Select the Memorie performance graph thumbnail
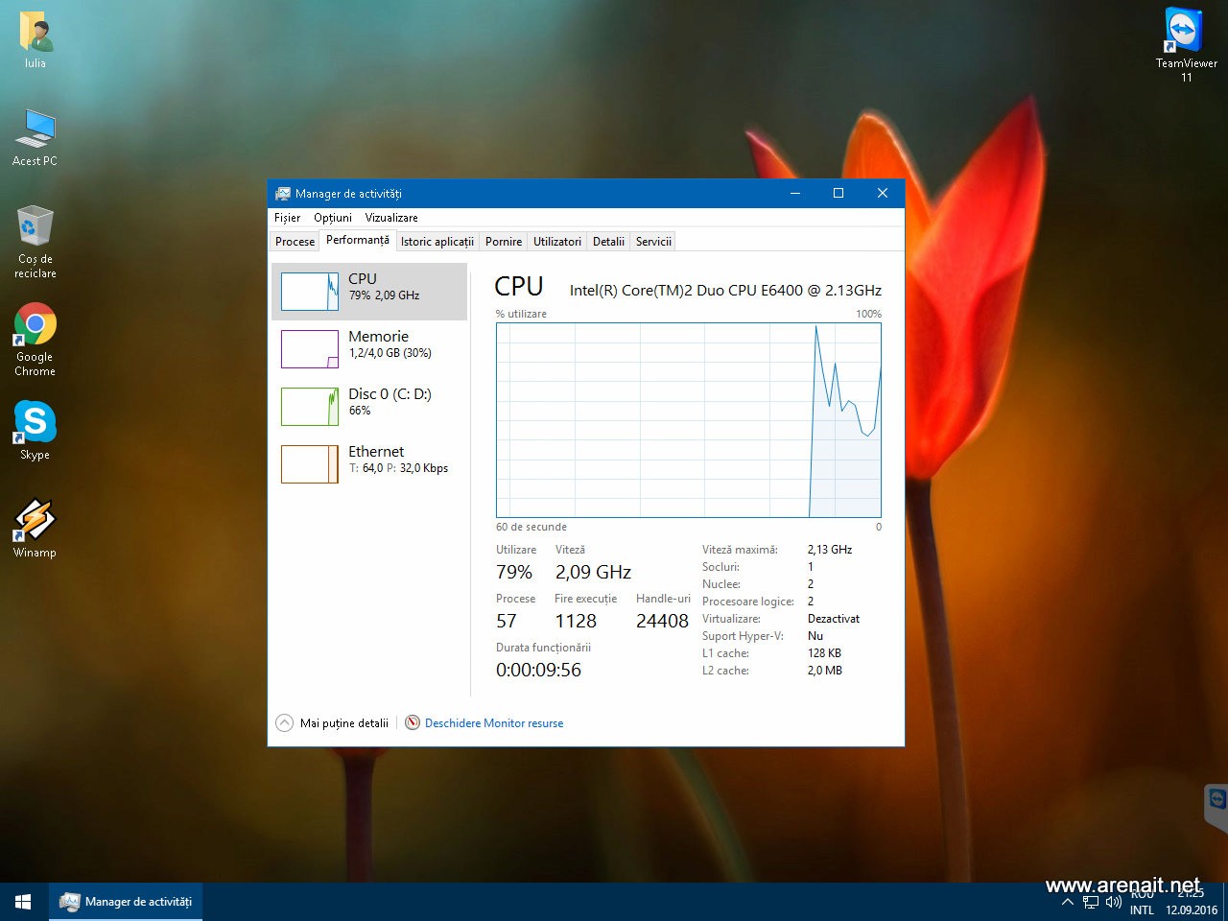Image resolution: width=1228 pixels, height=921 pixels. tap(310, 349)
